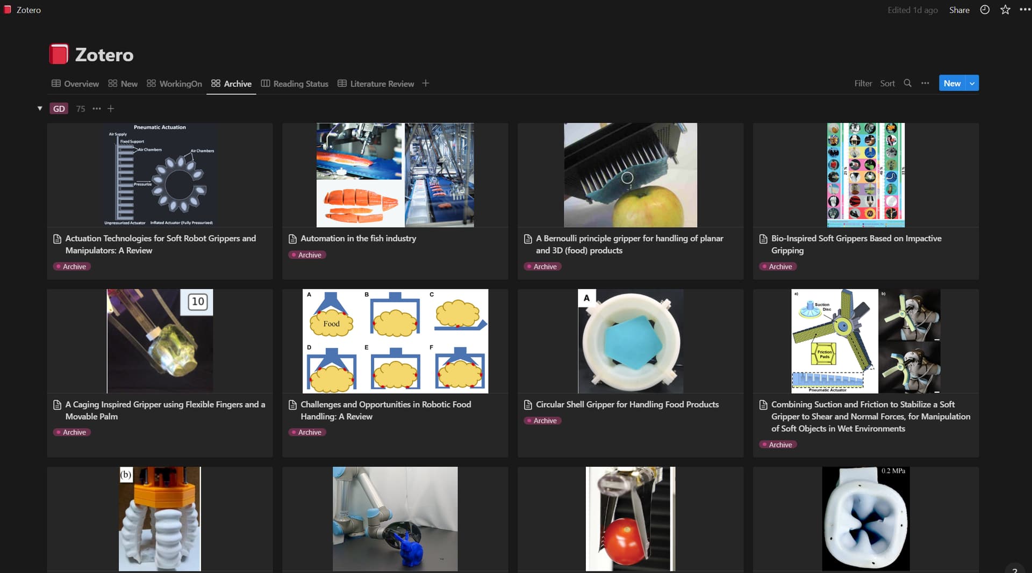Image resolution: width=1032 pixels, height=573 pixels.
Task: Open the page history clock icon
Action: [x=985, y=10]
